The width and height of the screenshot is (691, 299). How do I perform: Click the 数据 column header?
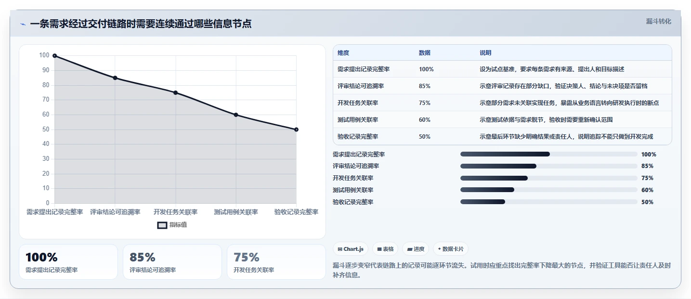click(x=425, y=52)
